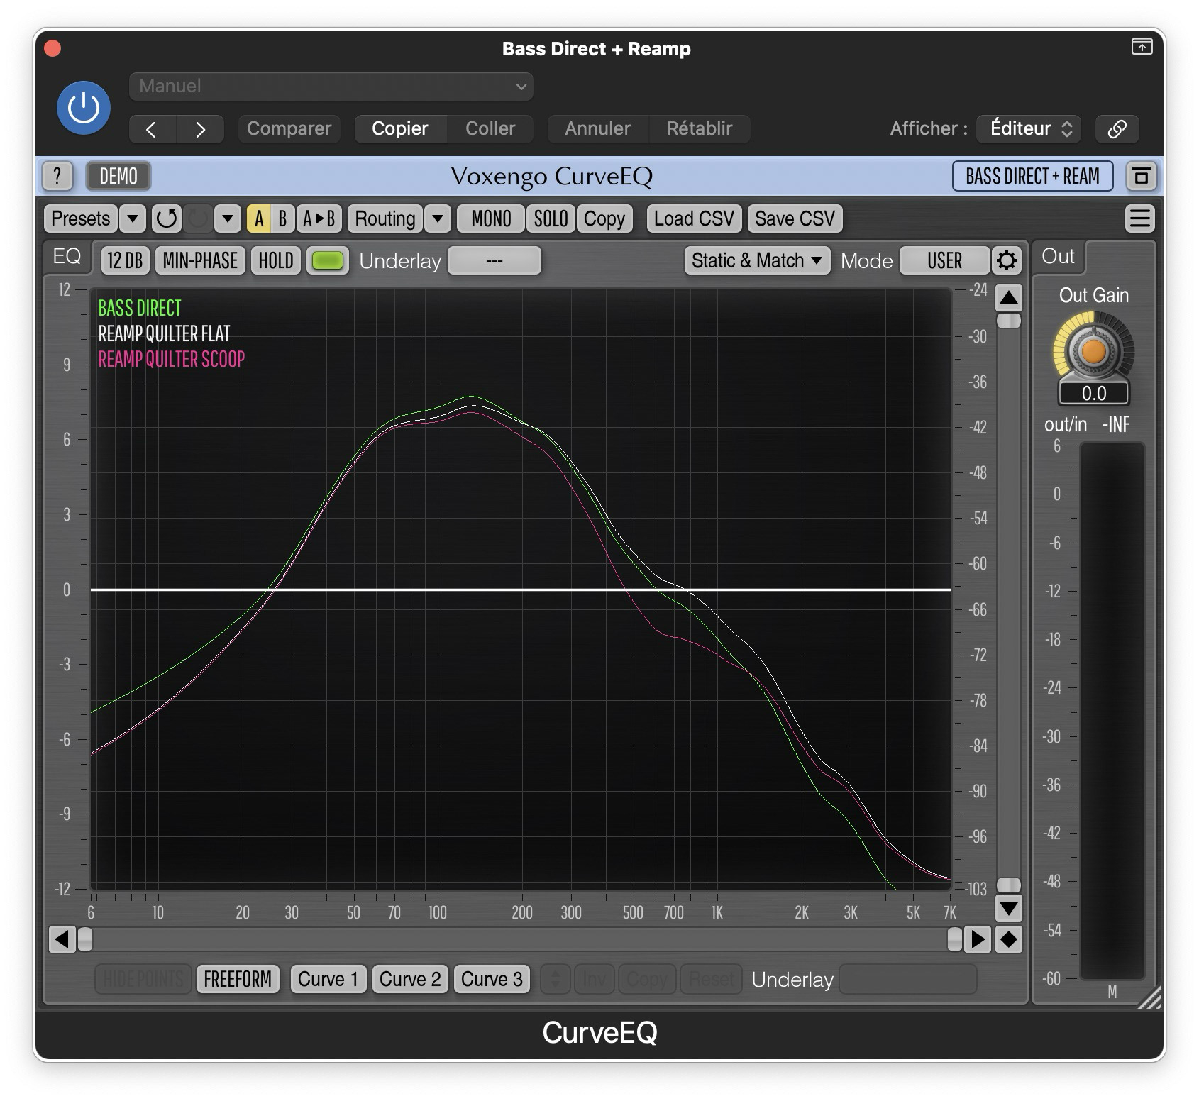Click Save CSV
The width and height of the screenshot is (1199, 1101).
pos(795,218)
